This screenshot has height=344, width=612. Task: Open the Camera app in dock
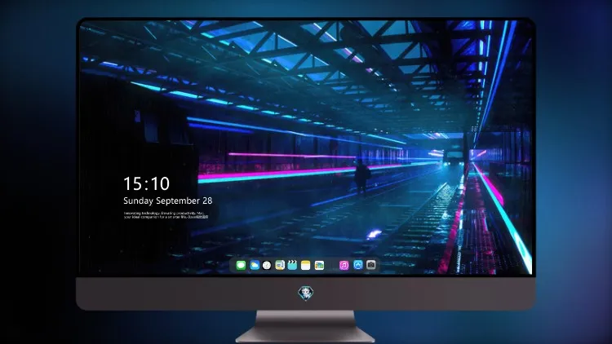pyautogui.click(x=371, y=265)
